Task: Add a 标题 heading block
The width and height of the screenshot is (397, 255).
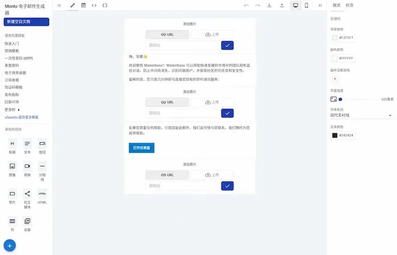Action: [12, 147]
